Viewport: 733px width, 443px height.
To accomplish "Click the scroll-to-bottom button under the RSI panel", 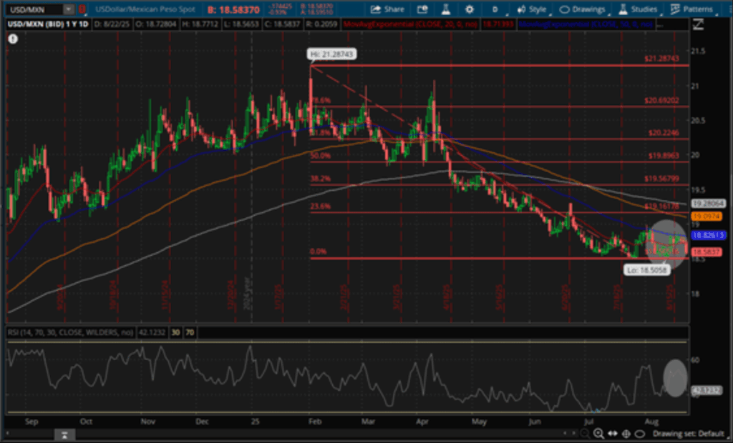I will 64,434.
